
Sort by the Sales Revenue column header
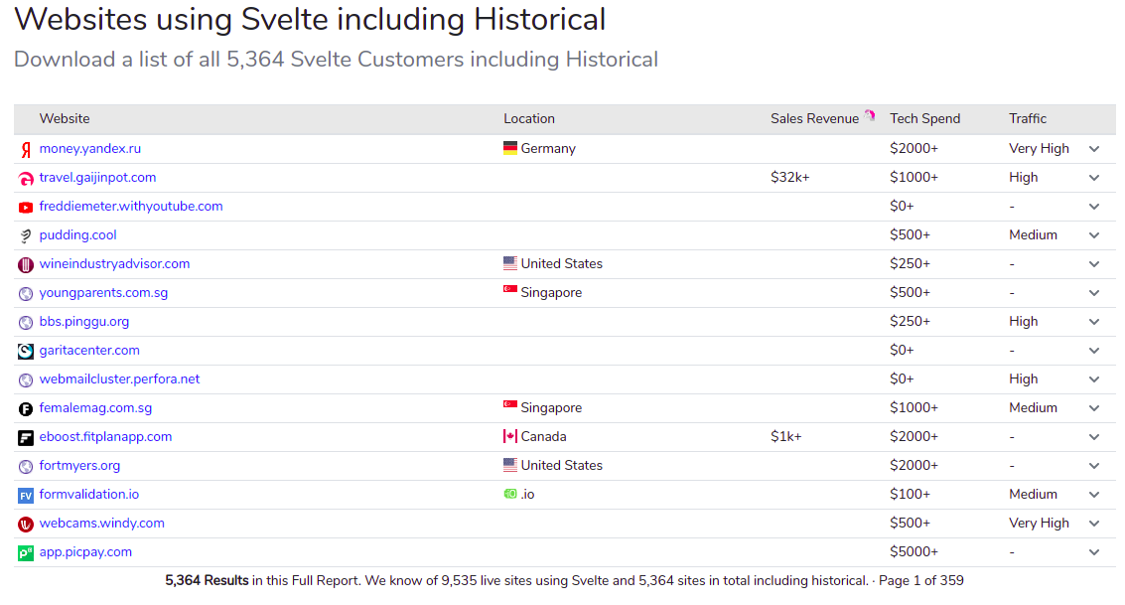pyautogui.click(x=814, y=119)
